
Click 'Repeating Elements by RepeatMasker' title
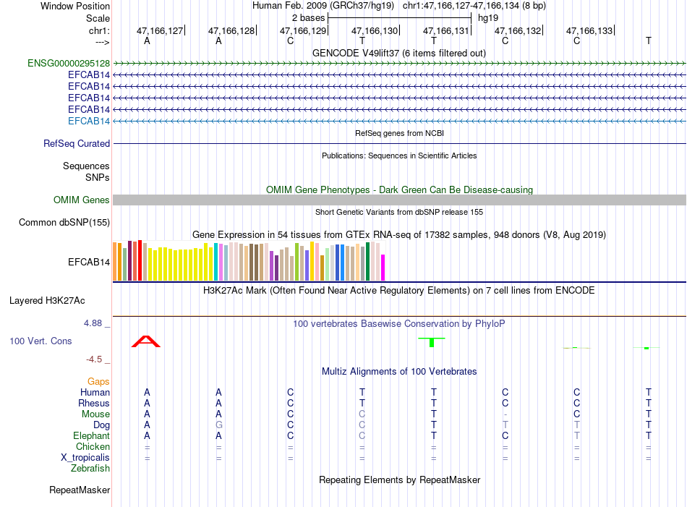tap(400, 480)
